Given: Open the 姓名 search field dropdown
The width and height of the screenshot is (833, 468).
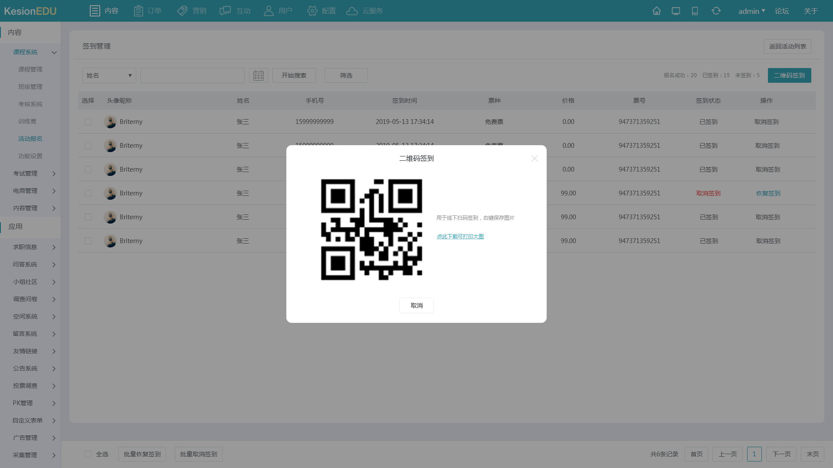Looking at the screenshot, I should (x=109, y=75).
